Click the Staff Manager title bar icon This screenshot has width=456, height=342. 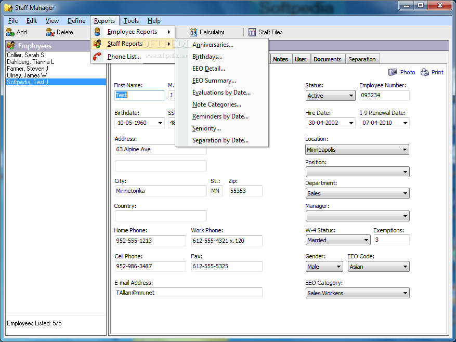click(x=8, y=8)
